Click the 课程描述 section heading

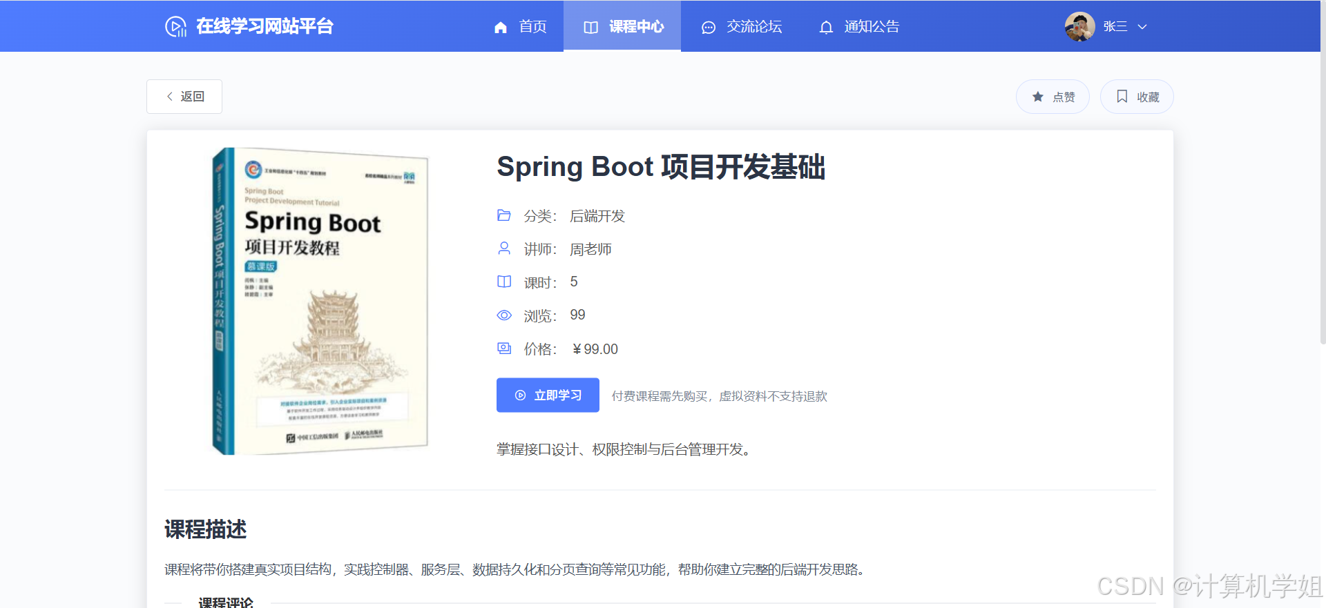click(205, 529)
